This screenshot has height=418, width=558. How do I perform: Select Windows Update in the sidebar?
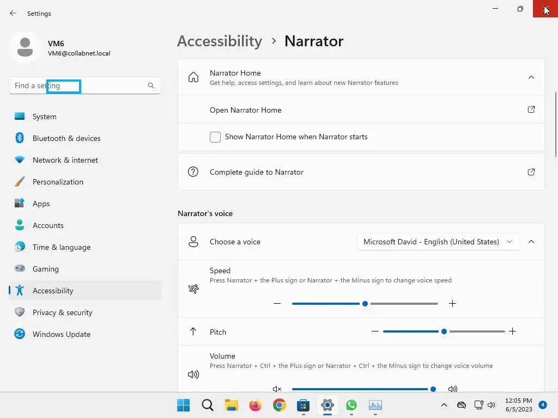tap(61, 334)
